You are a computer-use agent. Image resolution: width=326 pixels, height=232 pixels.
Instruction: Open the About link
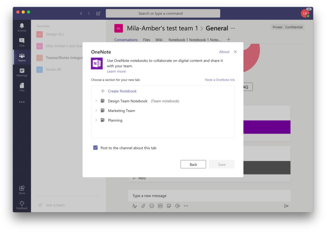coord(224,52)
